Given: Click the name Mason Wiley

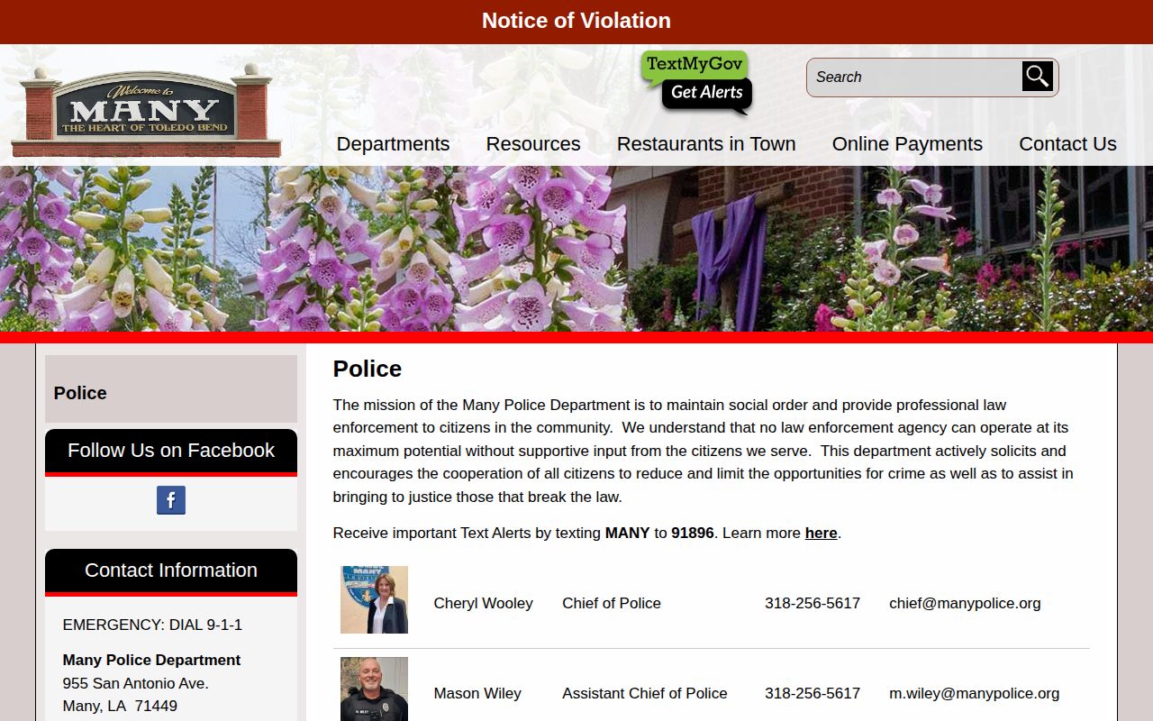Looking at the screenshot, I should click(x=477, y=693).
